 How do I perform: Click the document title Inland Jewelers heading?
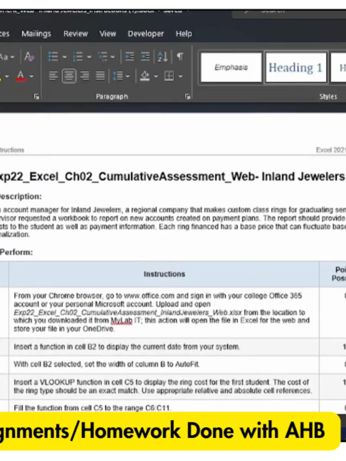[x=171, y=177]
